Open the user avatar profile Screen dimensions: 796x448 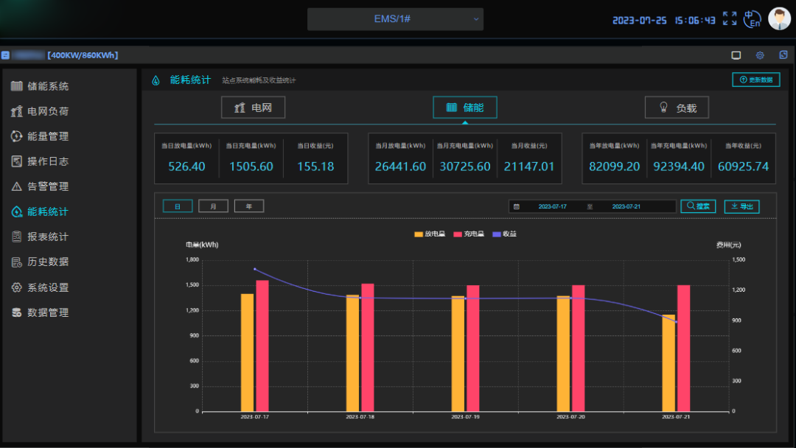click(779, 18)
